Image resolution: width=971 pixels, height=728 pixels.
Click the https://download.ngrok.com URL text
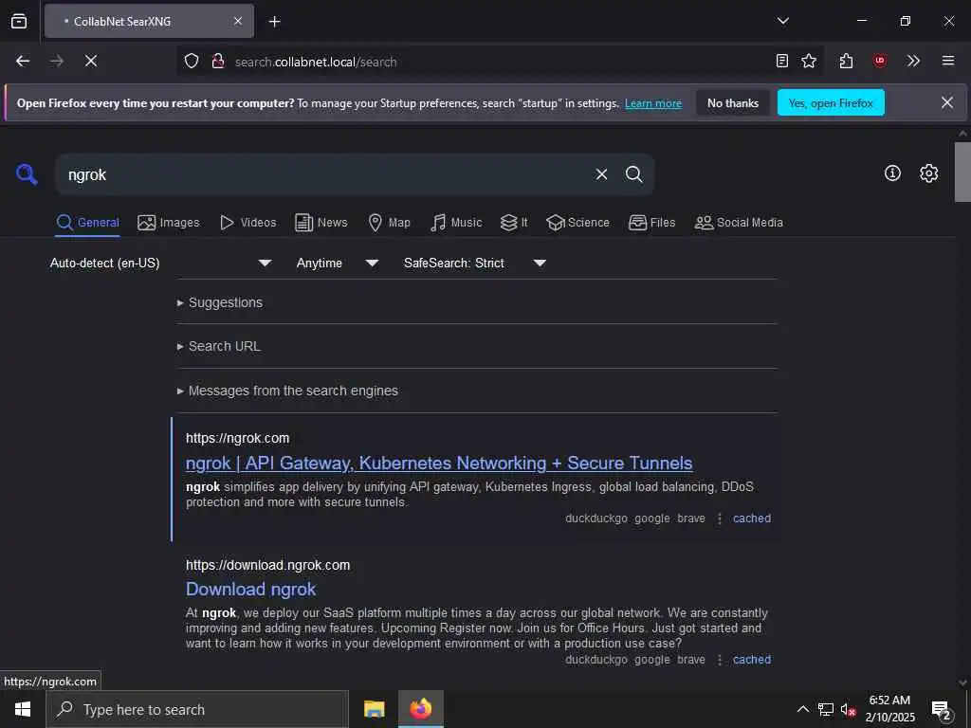click(x=268, y=565)
